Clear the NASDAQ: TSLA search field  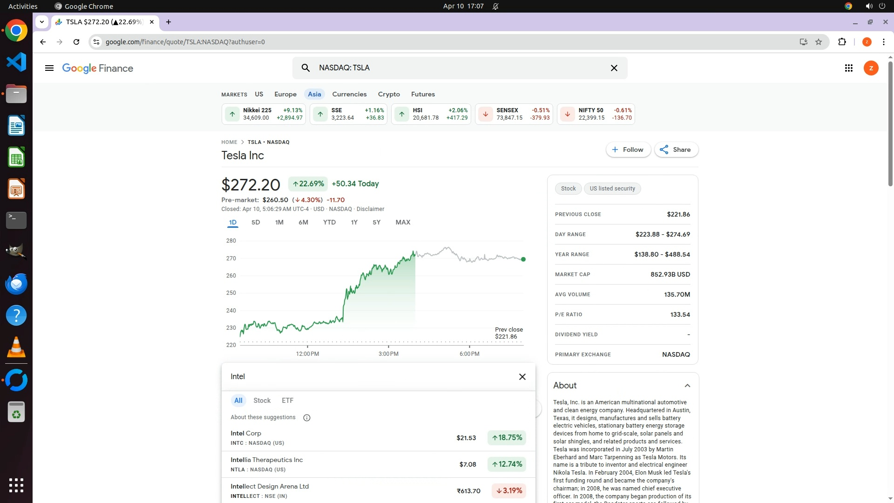(x=614, y=68)
